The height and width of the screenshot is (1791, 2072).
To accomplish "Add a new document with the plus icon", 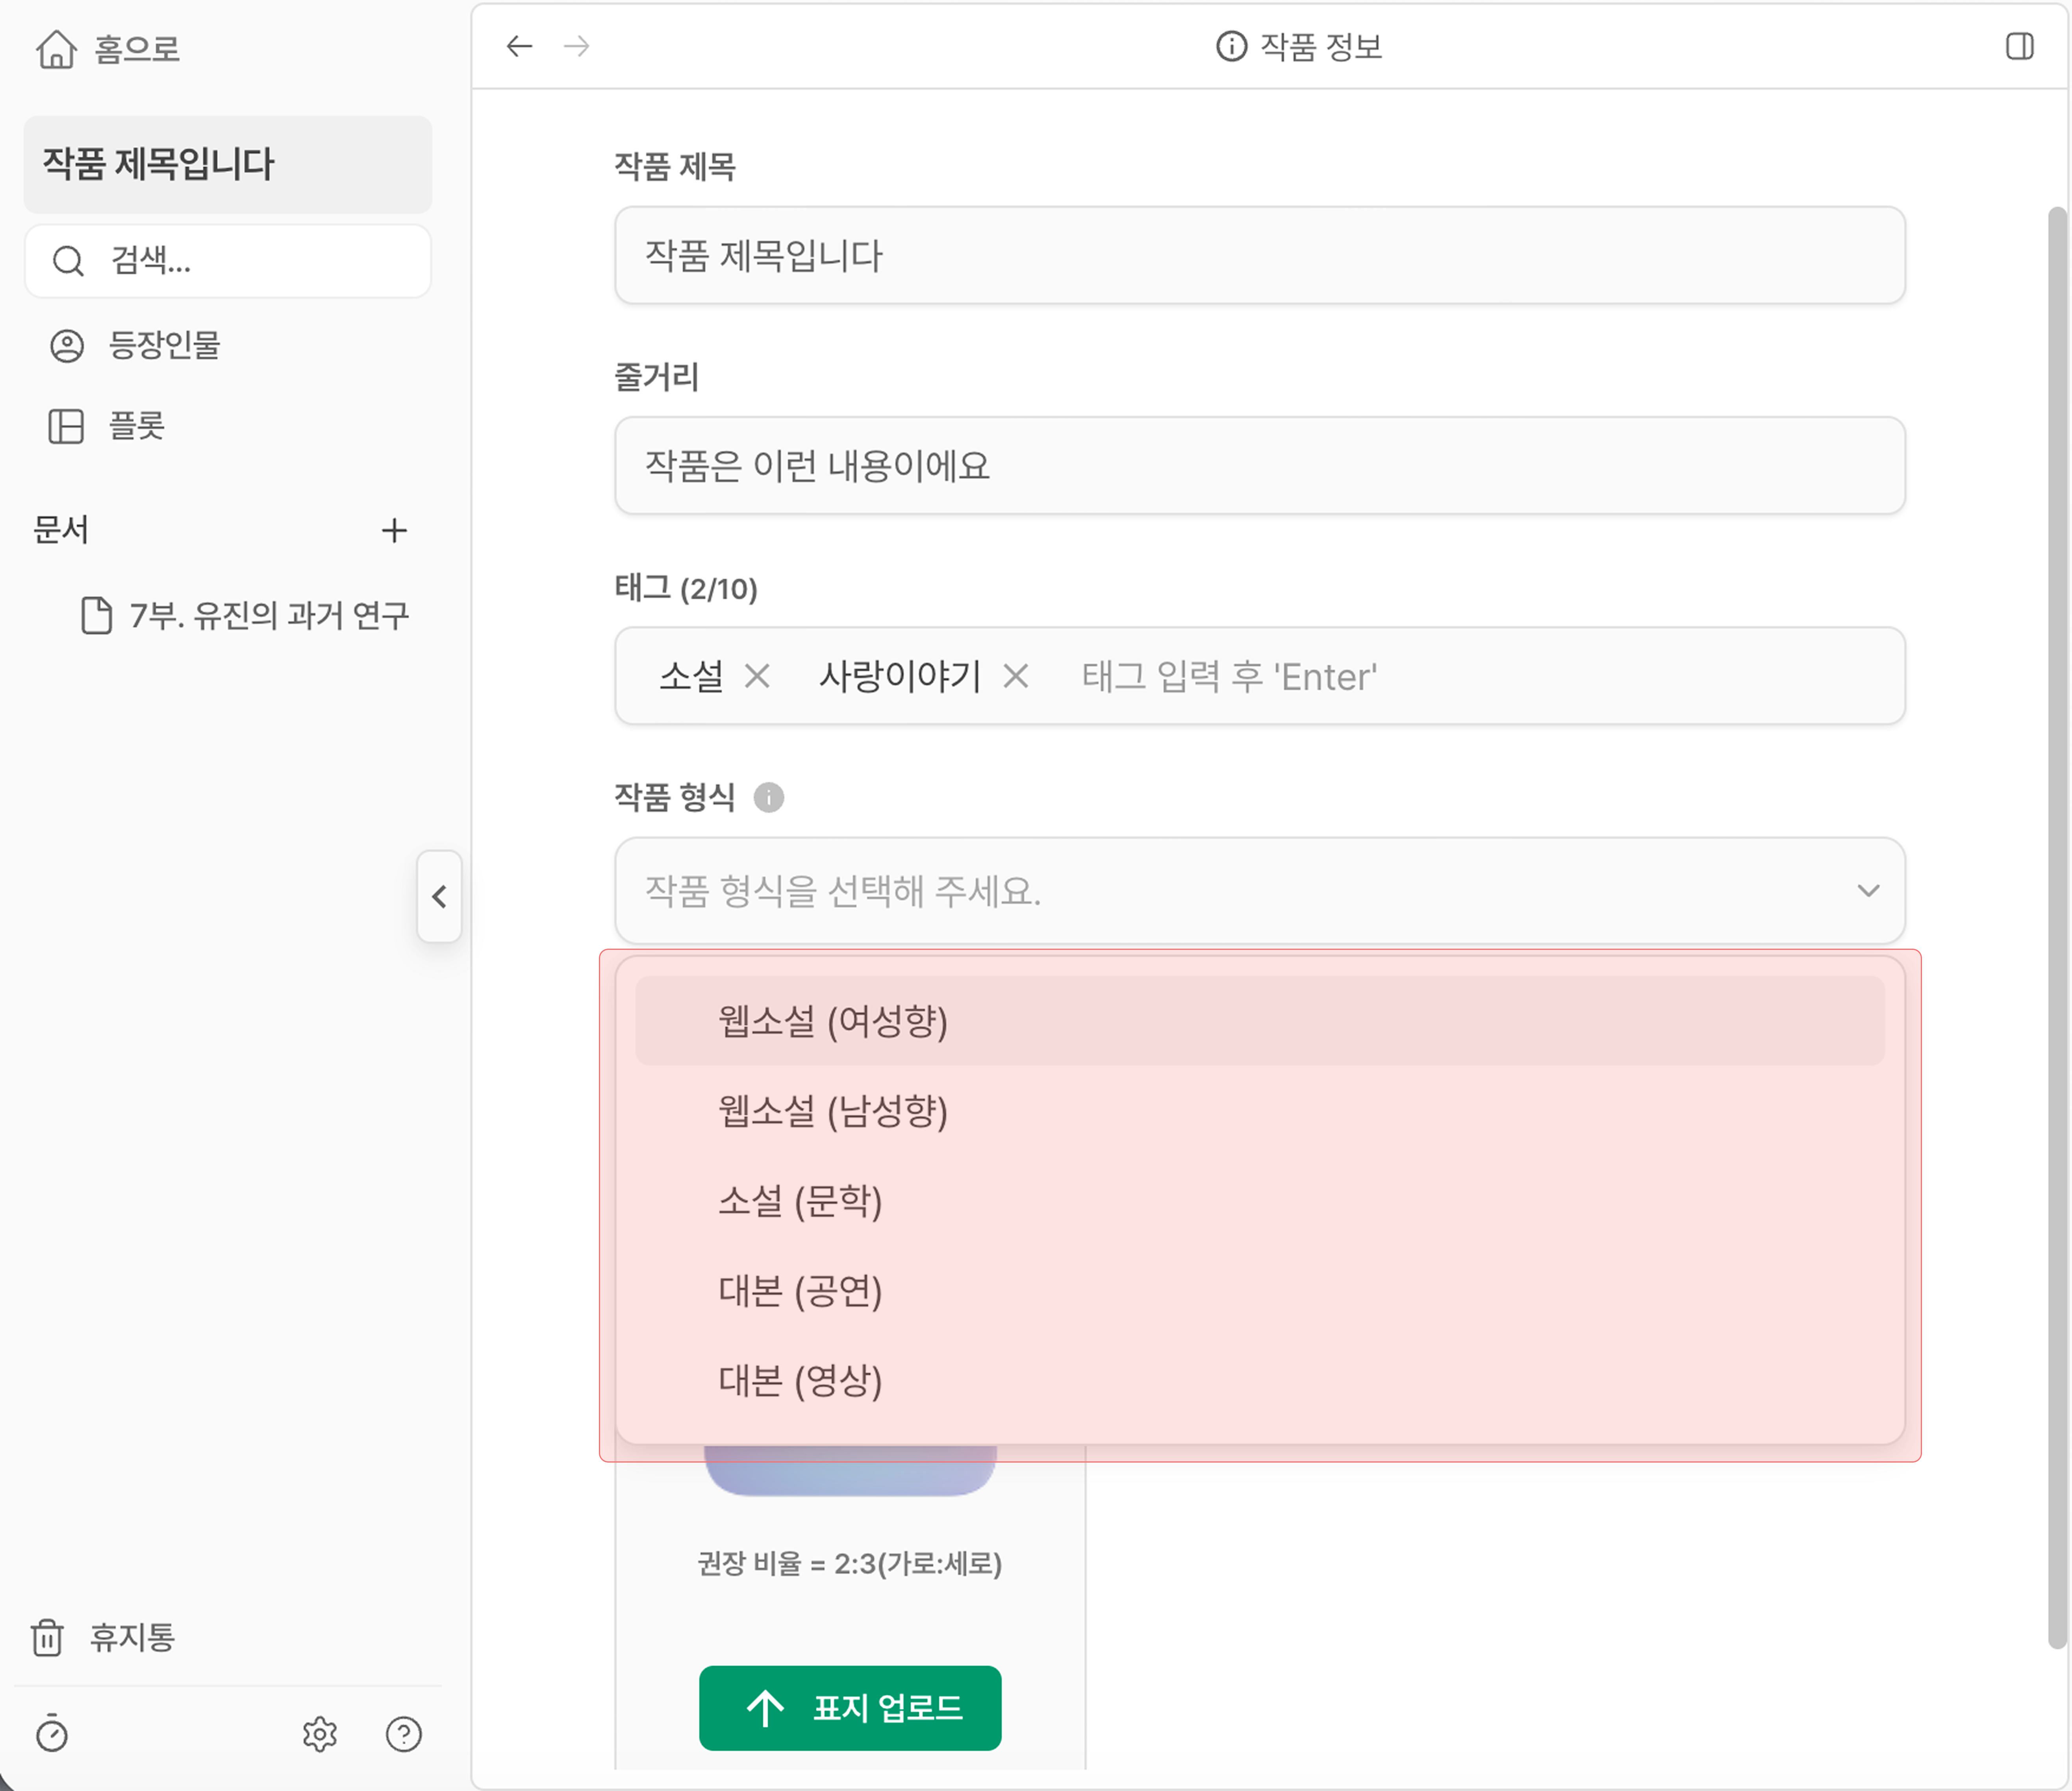I will [x=394, y=530].
